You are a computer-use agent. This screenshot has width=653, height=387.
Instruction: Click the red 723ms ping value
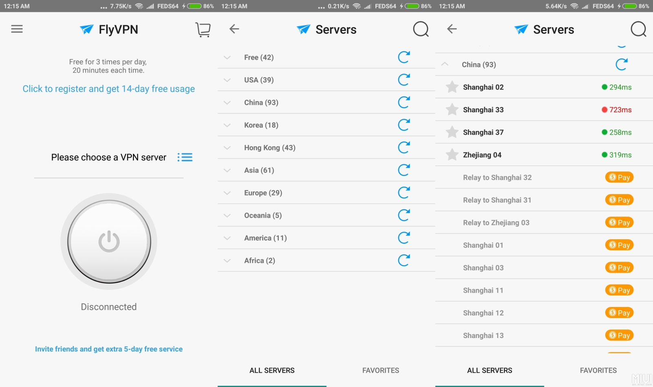[620, 109]
